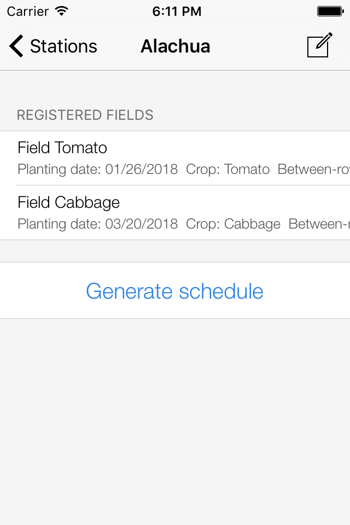Tap Between-row text in Tomato row
Screen dimensions: 350x525
tap(313, 170)
